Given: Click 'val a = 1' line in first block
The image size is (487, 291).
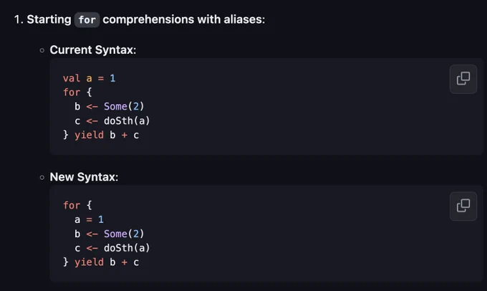Looking at the screenshot, I should [x=89, y=78].
